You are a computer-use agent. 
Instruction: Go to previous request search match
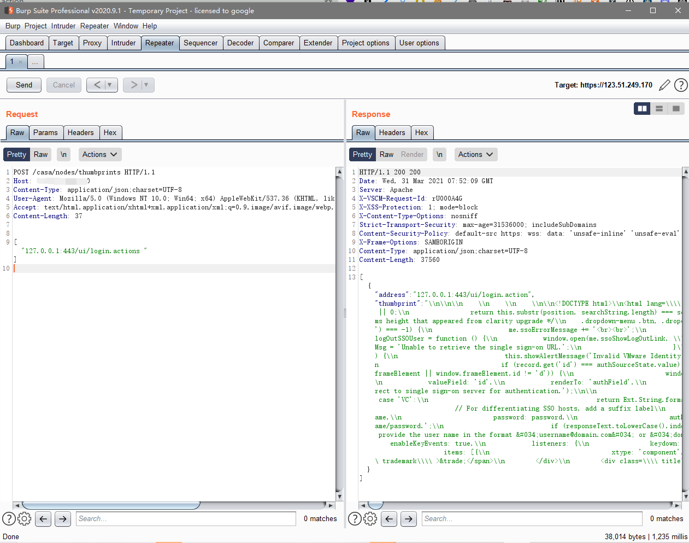(43, 518)
